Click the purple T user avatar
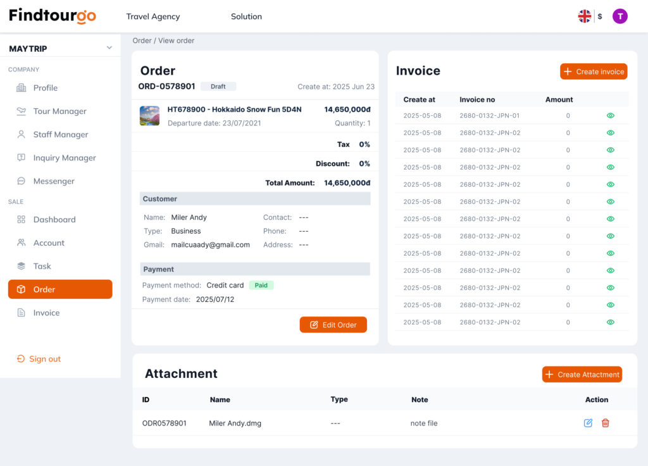The width and height of the screenshot is (648, 466). click(x=620, y=16)
